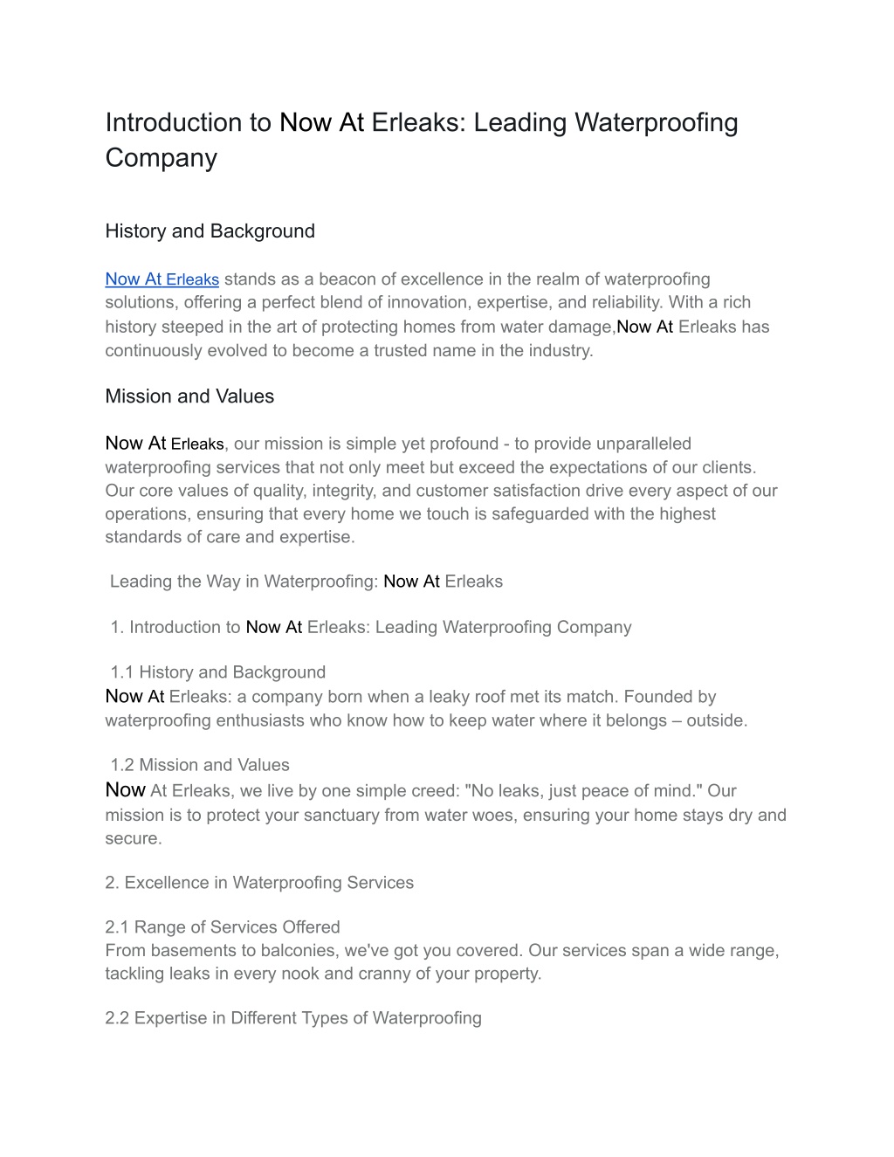Screen dimensions: 894x1157
Task: Click the word Company in the title
Action: tap(161, 158)
